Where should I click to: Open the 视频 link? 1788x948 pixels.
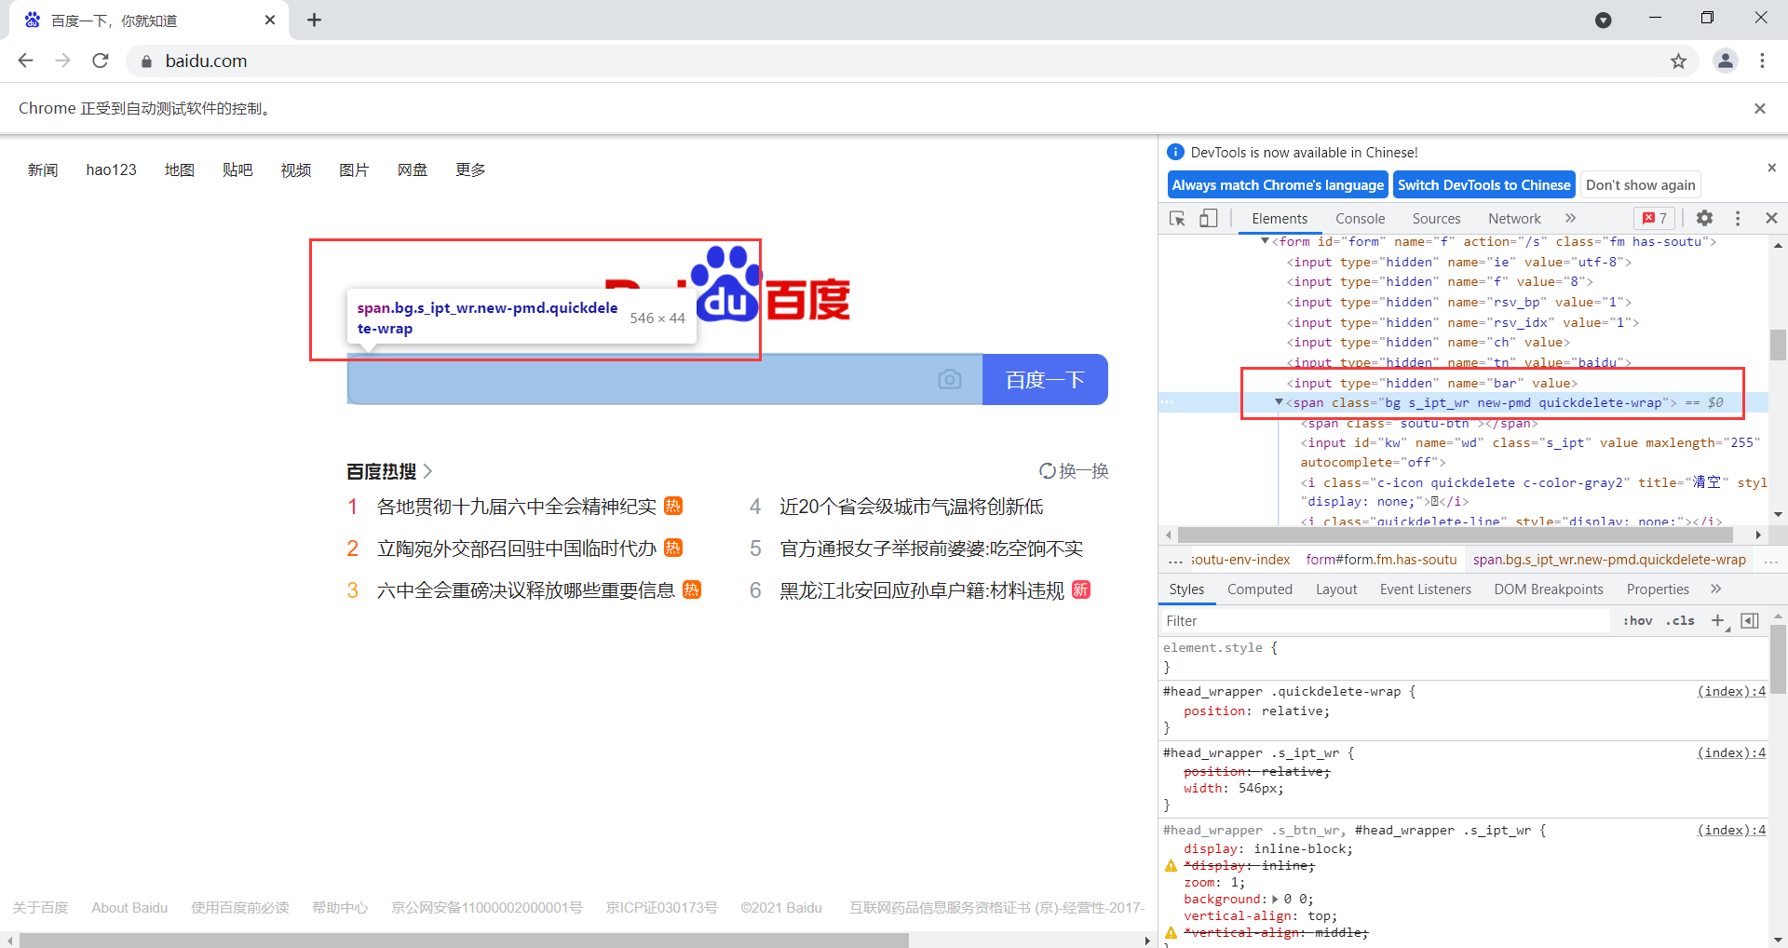tap(296, 169)
